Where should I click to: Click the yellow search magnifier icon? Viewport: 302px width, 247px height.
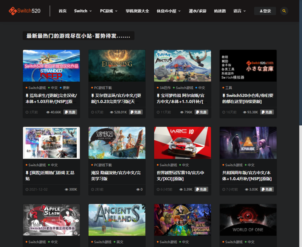284,11
